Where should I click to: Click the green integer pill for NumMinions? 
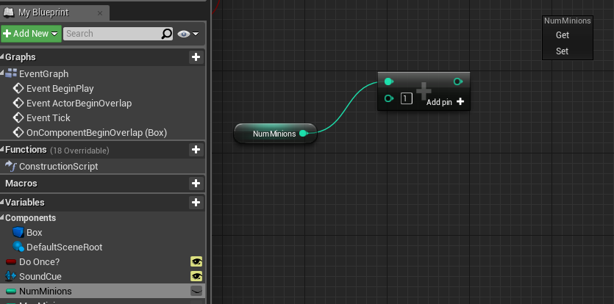[x=11, y=291]
